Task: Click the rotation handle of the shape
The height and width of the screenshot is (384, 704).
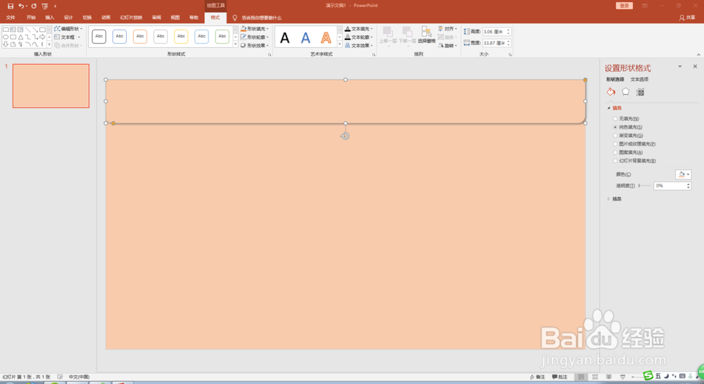Action: pos(345,136)
